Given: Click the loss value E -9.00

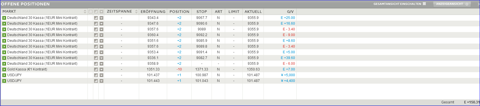Looking at the screenshot, I should coord(289,35).
